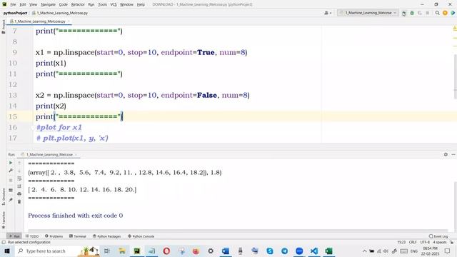Viewport: 457px width, 257px height.
Task: Click the restore layout icon in Run panel
Action: 11,190
